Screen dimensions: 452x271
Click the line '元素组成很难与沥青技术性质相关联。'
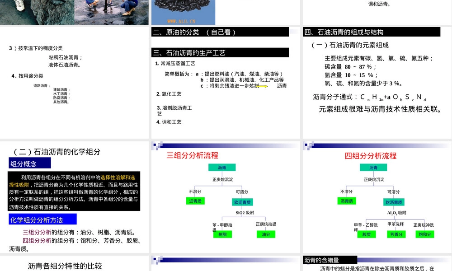(380, 109)
